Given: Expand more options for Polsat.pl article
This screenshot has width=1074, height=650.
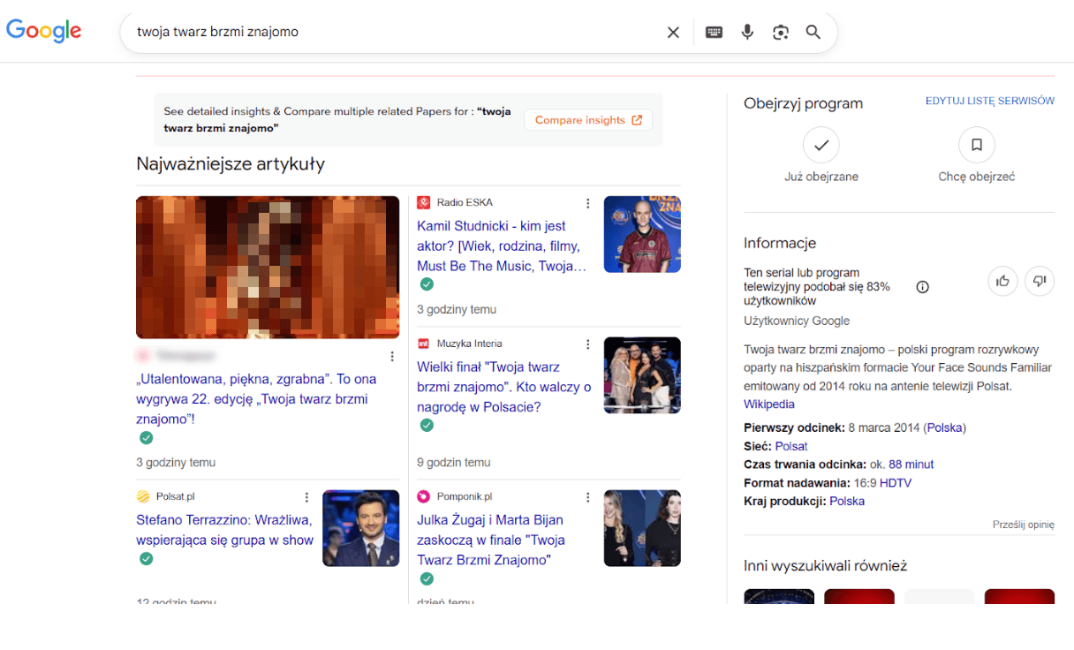Looking at the screenshot, I should click(x=307, y=497).
